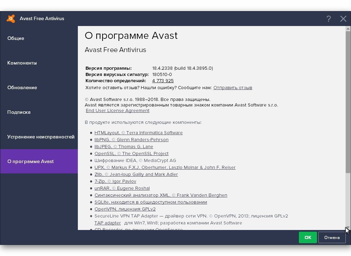Click the Avast orange logo icon
The height and width of the screenshot is (256, 351).
11,18
